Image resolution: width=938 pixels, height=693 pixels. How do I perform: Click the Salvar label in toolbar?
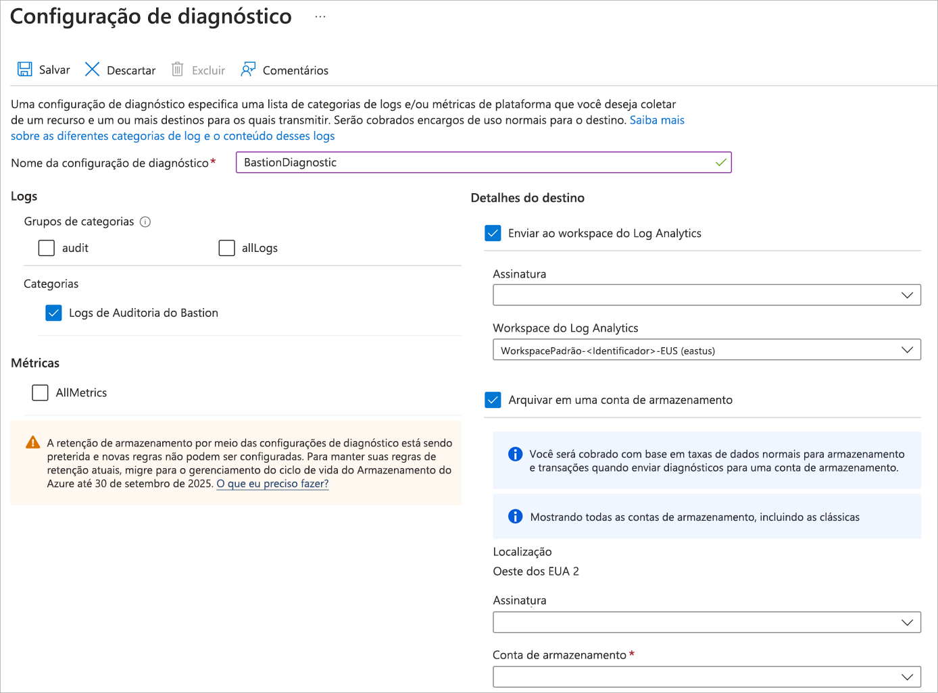[55, 70]
